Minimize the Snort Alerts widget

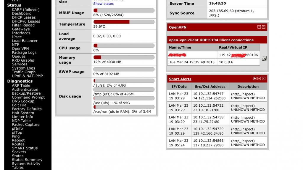coord(259,78)
